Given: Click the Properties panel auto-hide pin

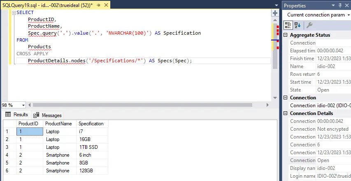Looking at the screenshot, I should (340, 5).
